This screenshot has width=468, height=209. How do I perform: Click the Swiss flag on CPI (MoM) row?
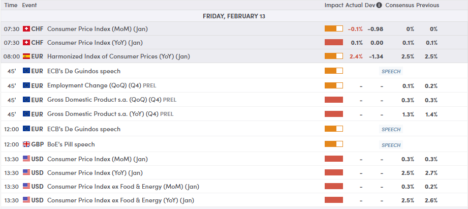(26, 29)
